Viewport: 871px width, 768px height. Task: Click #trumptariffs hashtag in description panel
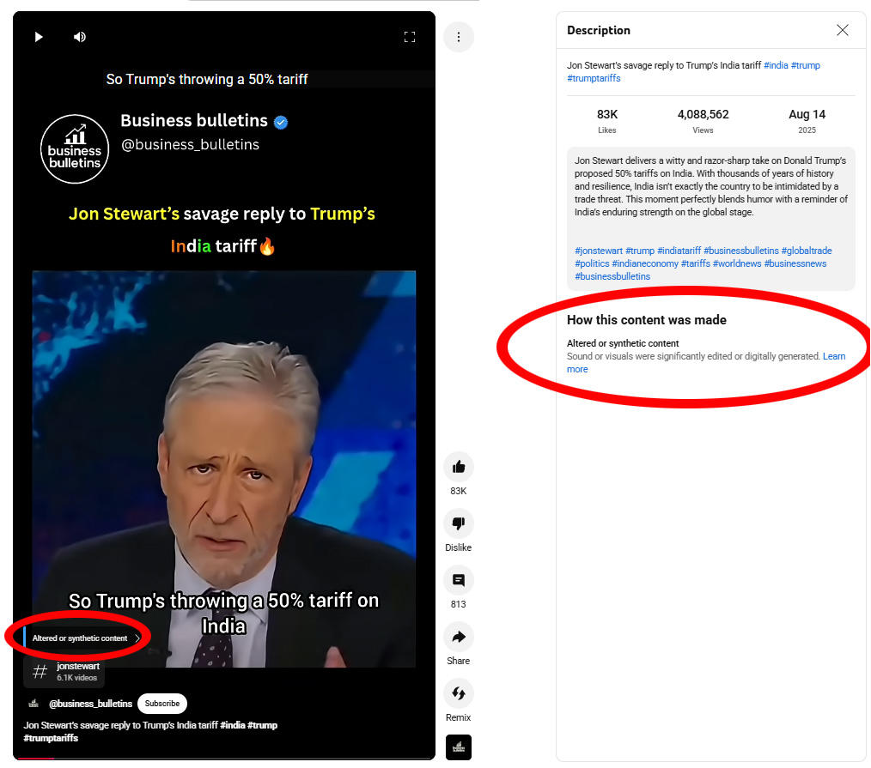[x=594, y=78]
